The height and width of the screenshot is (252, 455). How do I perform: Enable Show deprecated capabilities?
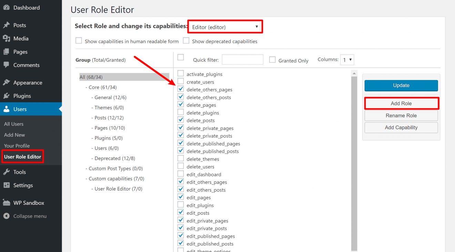(x=186, y=40)
